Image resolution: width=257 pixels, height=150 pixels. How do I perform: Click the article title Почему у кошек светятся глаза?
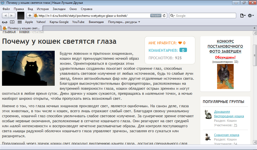tap(59, 41)
